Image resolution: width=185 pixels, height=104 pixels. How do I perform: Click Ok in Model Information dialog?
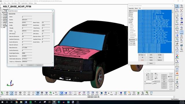(x=22, y=65)
